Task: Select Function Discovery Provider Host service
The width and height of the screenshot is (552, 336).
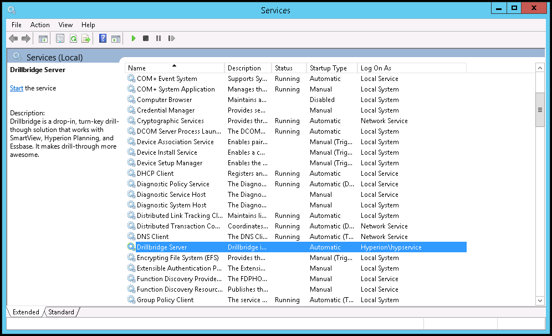Action: (179, 278)
